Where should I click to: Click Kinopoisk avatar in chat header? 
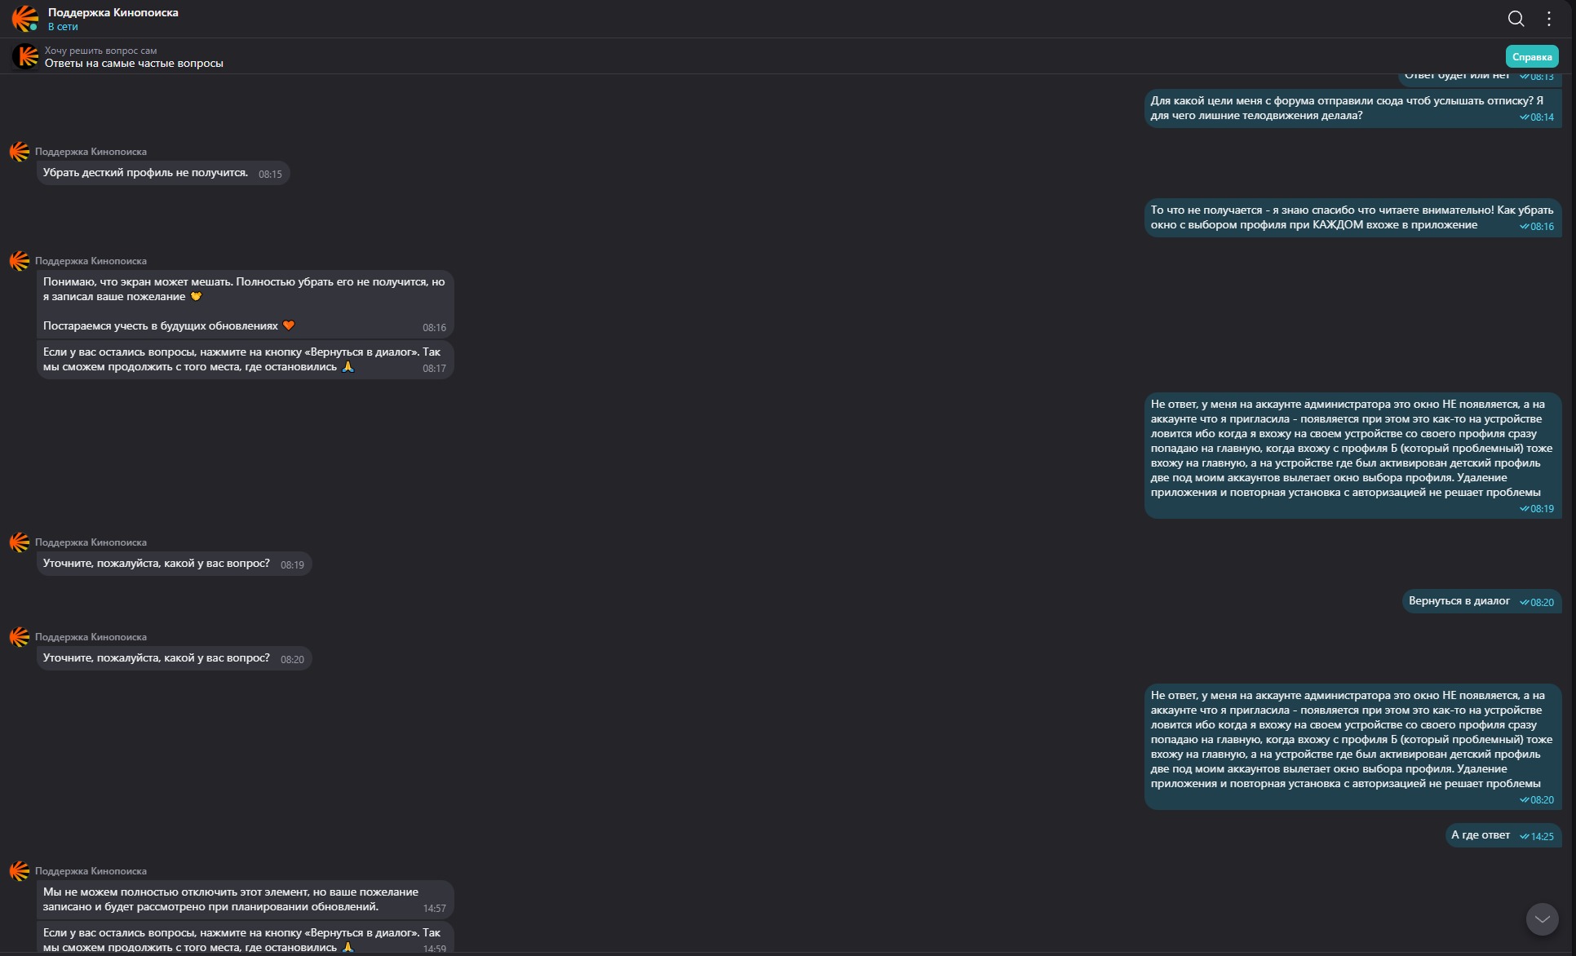click(24, 18)
